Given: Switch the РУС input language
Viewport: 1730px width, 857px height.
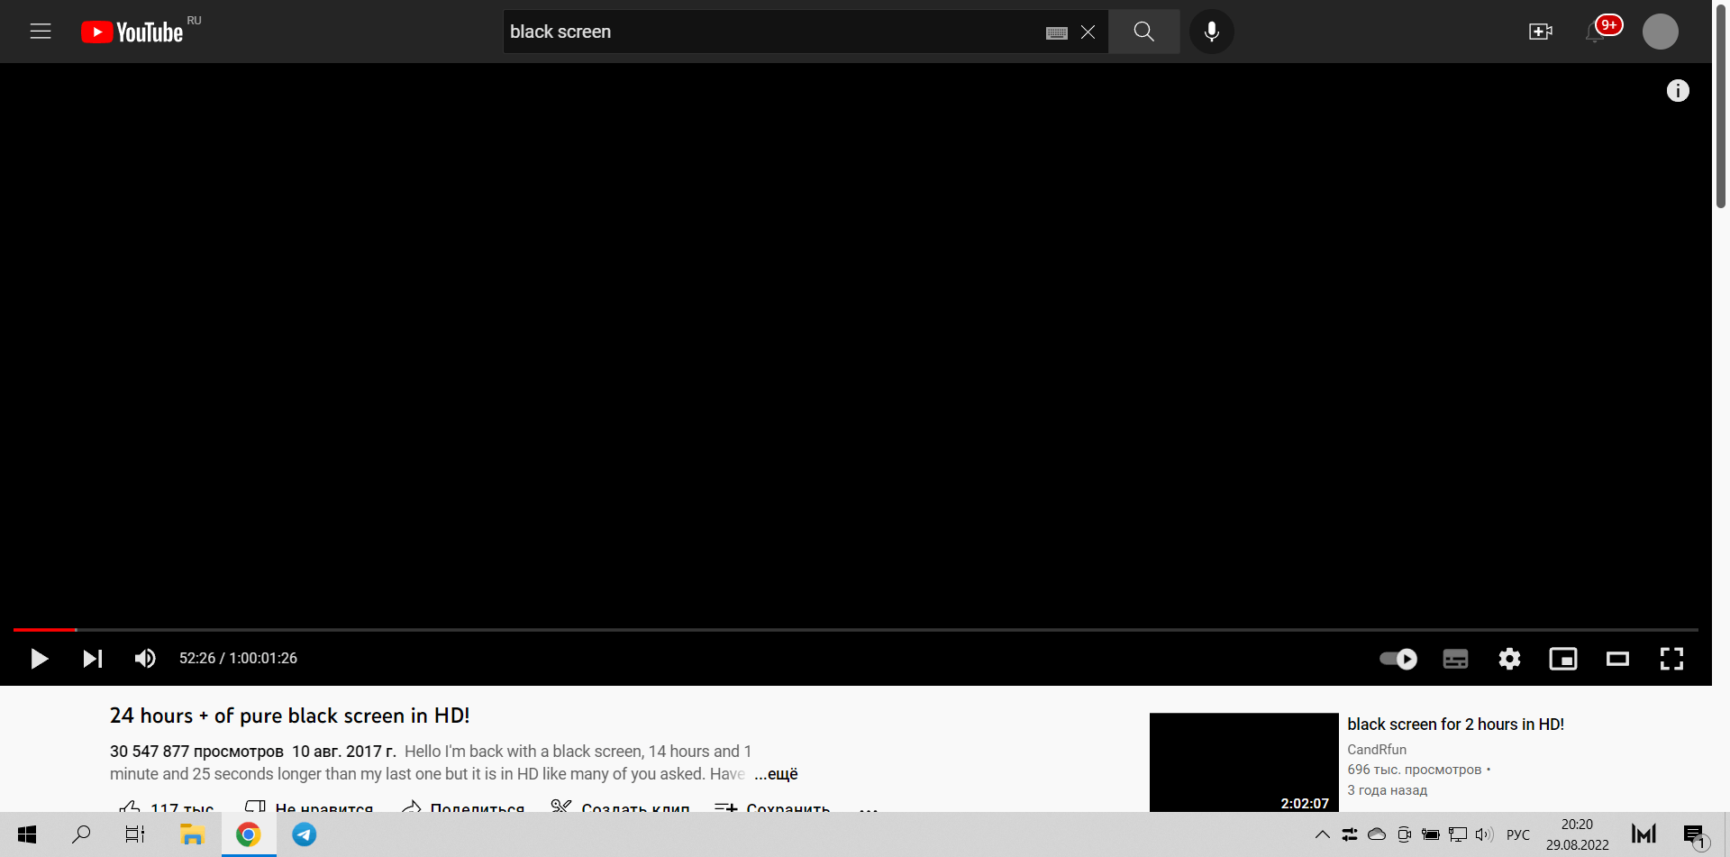Looking at the screenshot, I should click(x=1518, y=834).
